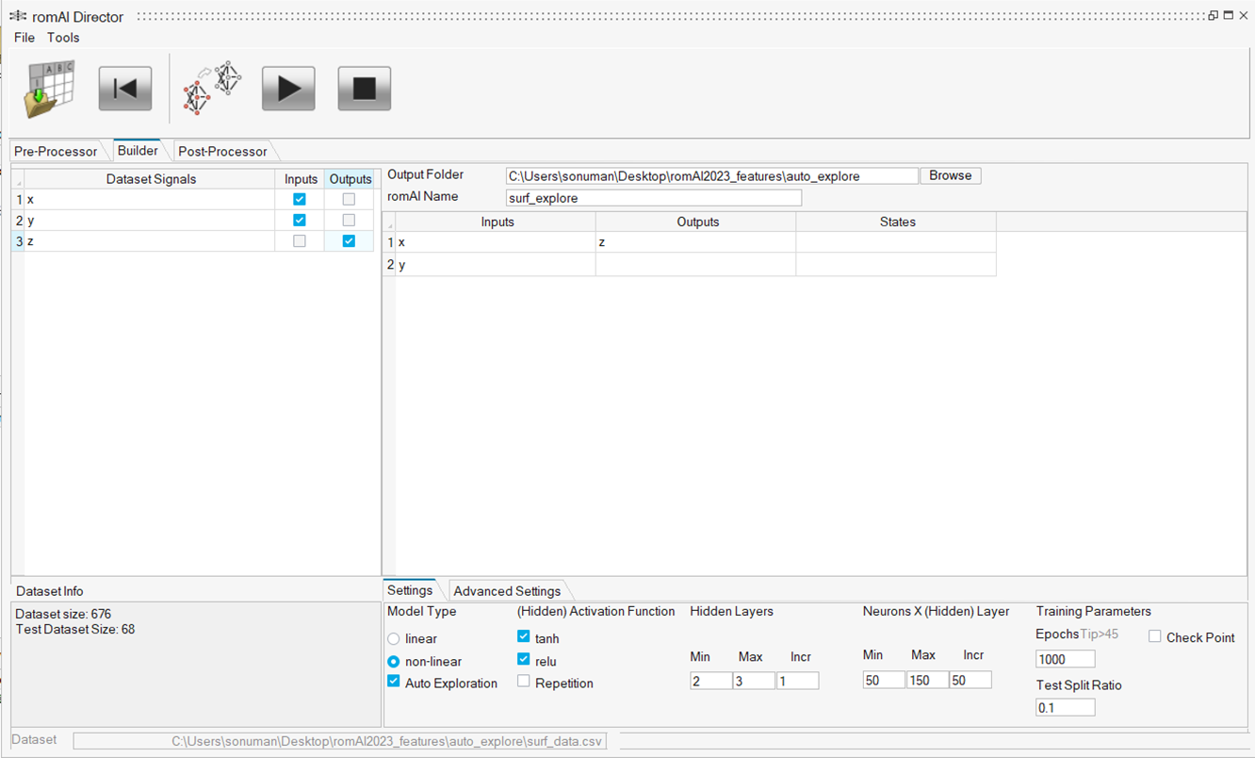Enable the Repetition checkbox
Screen dimensions: 1255x758
pyautogui.click(x=524, y=682)
